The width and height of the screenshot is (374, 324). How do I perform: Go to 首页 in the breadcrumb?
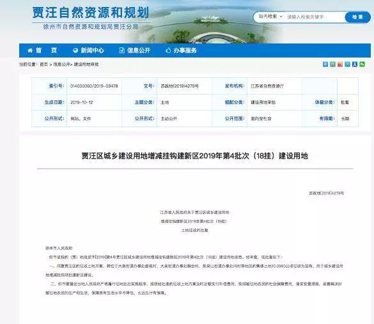(x=43, y=65)
